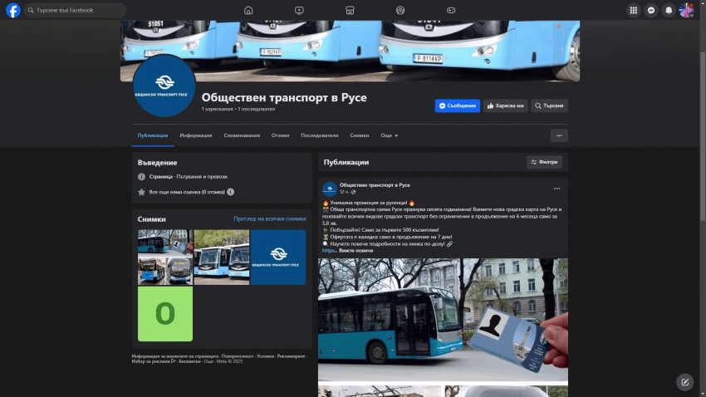This screenshot has height=397, width=706.
Task: Open the post author name link
Action: tap(375, 185)
